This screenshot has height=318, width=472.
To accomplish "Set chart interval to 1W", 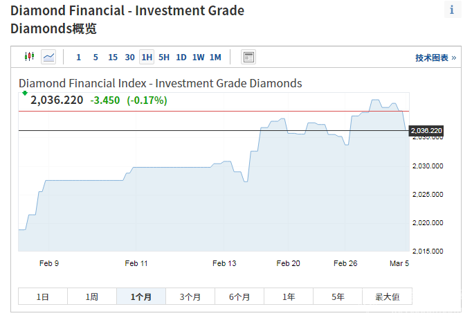I will pos(199,58).
